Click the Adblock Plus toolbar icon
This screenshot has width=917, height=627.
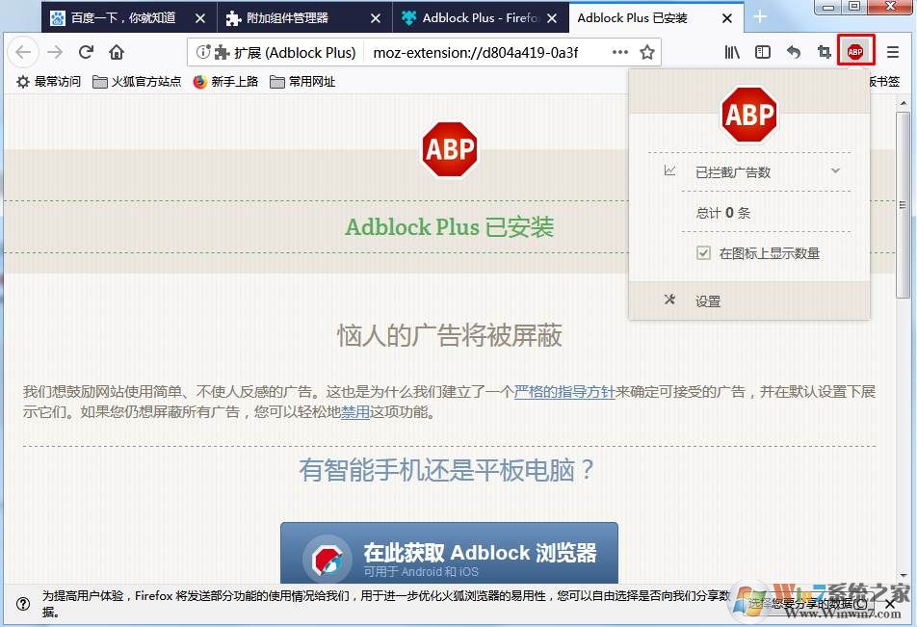coord(855,52)
